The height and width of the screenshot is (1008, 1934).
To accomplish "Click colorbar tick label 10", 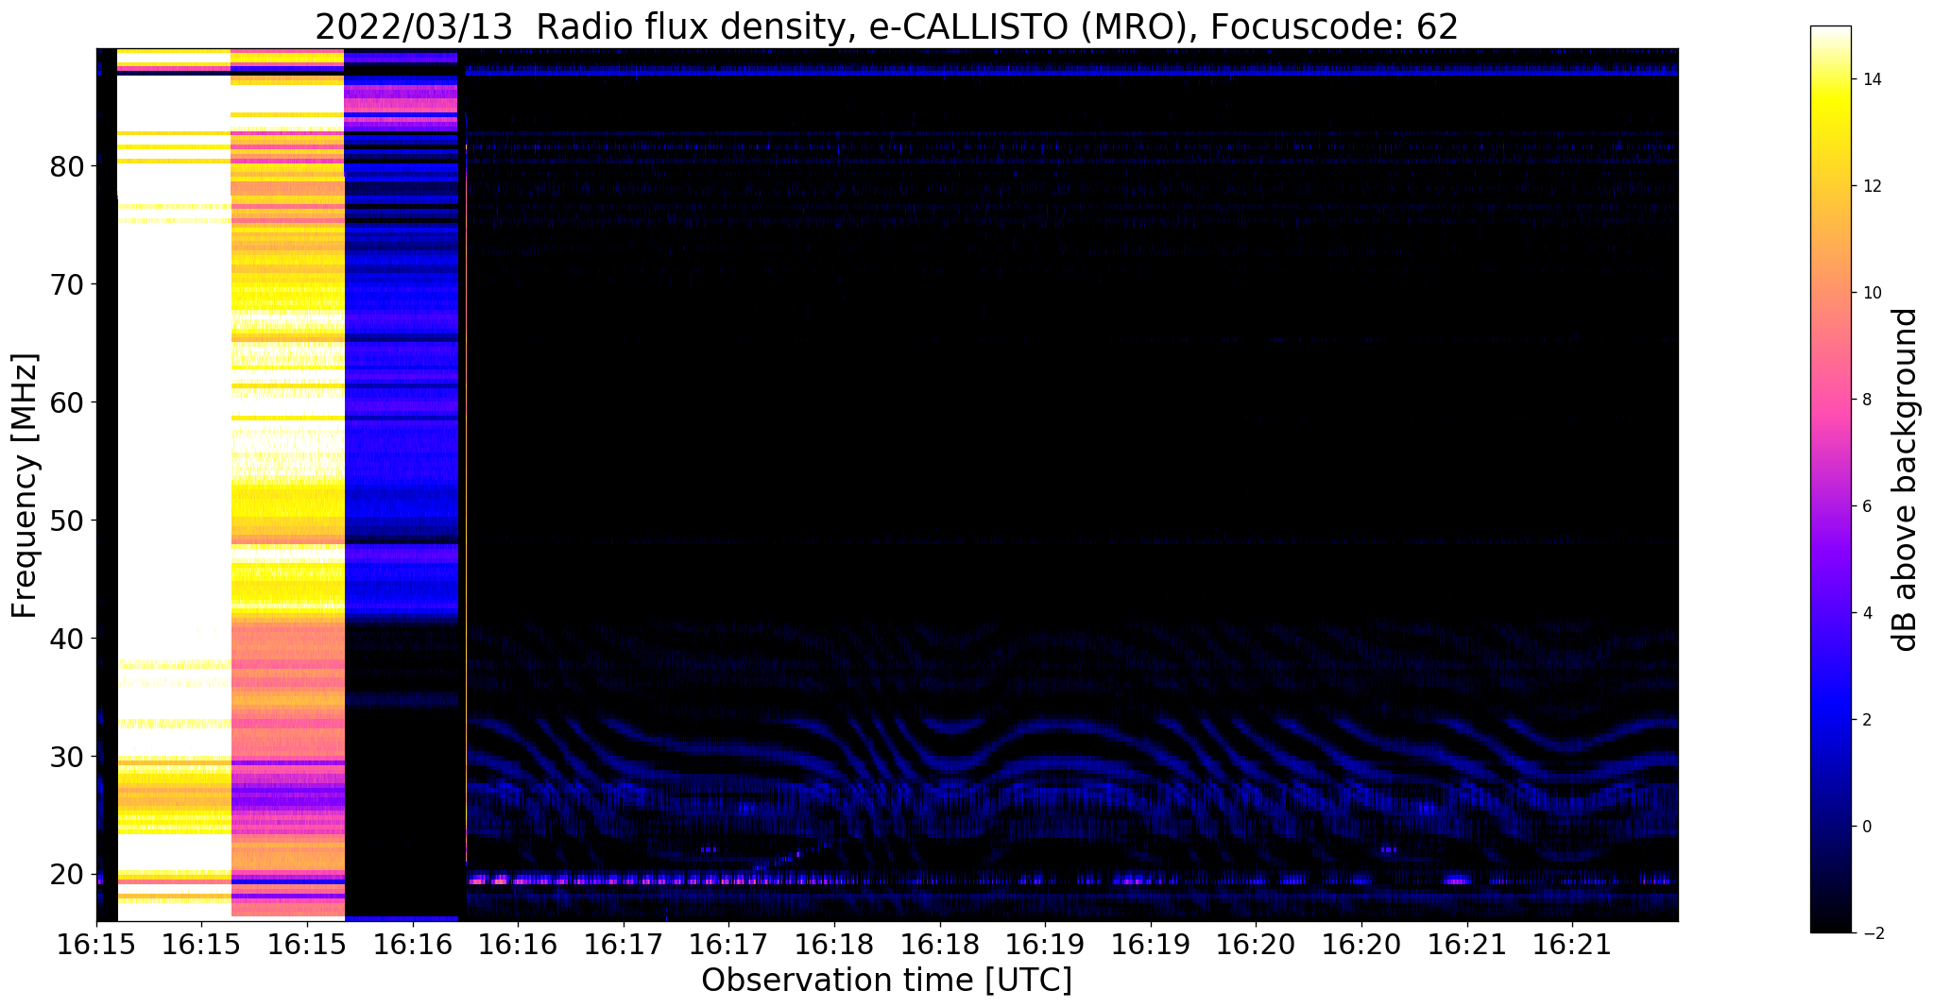I will (1871, 293).
